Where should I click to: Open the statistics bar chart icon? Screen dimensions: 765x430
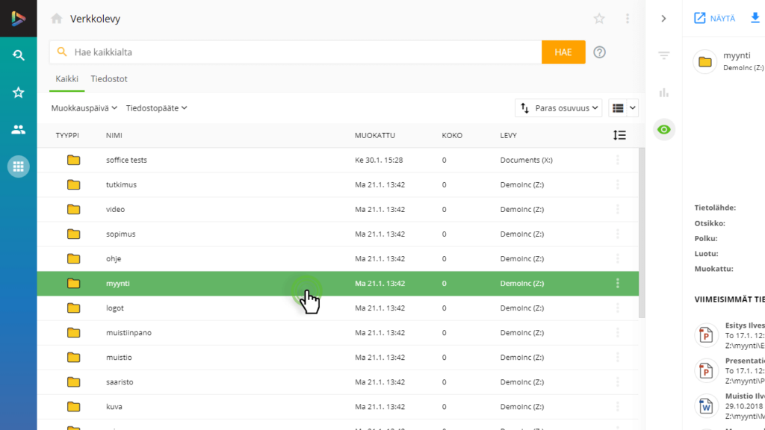(663, 93)
